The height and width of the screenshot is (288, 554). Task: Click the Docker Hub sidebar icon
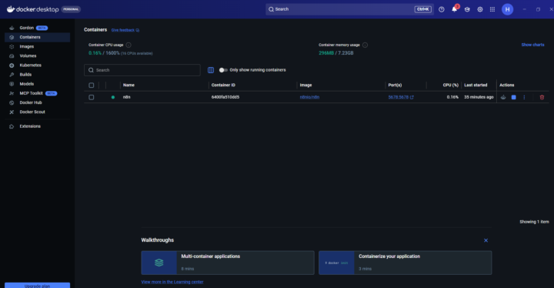pos(12,102)
